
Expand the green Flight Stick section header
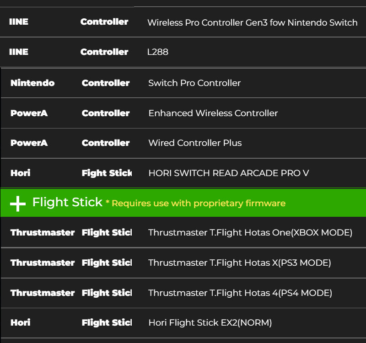[67, 202]
